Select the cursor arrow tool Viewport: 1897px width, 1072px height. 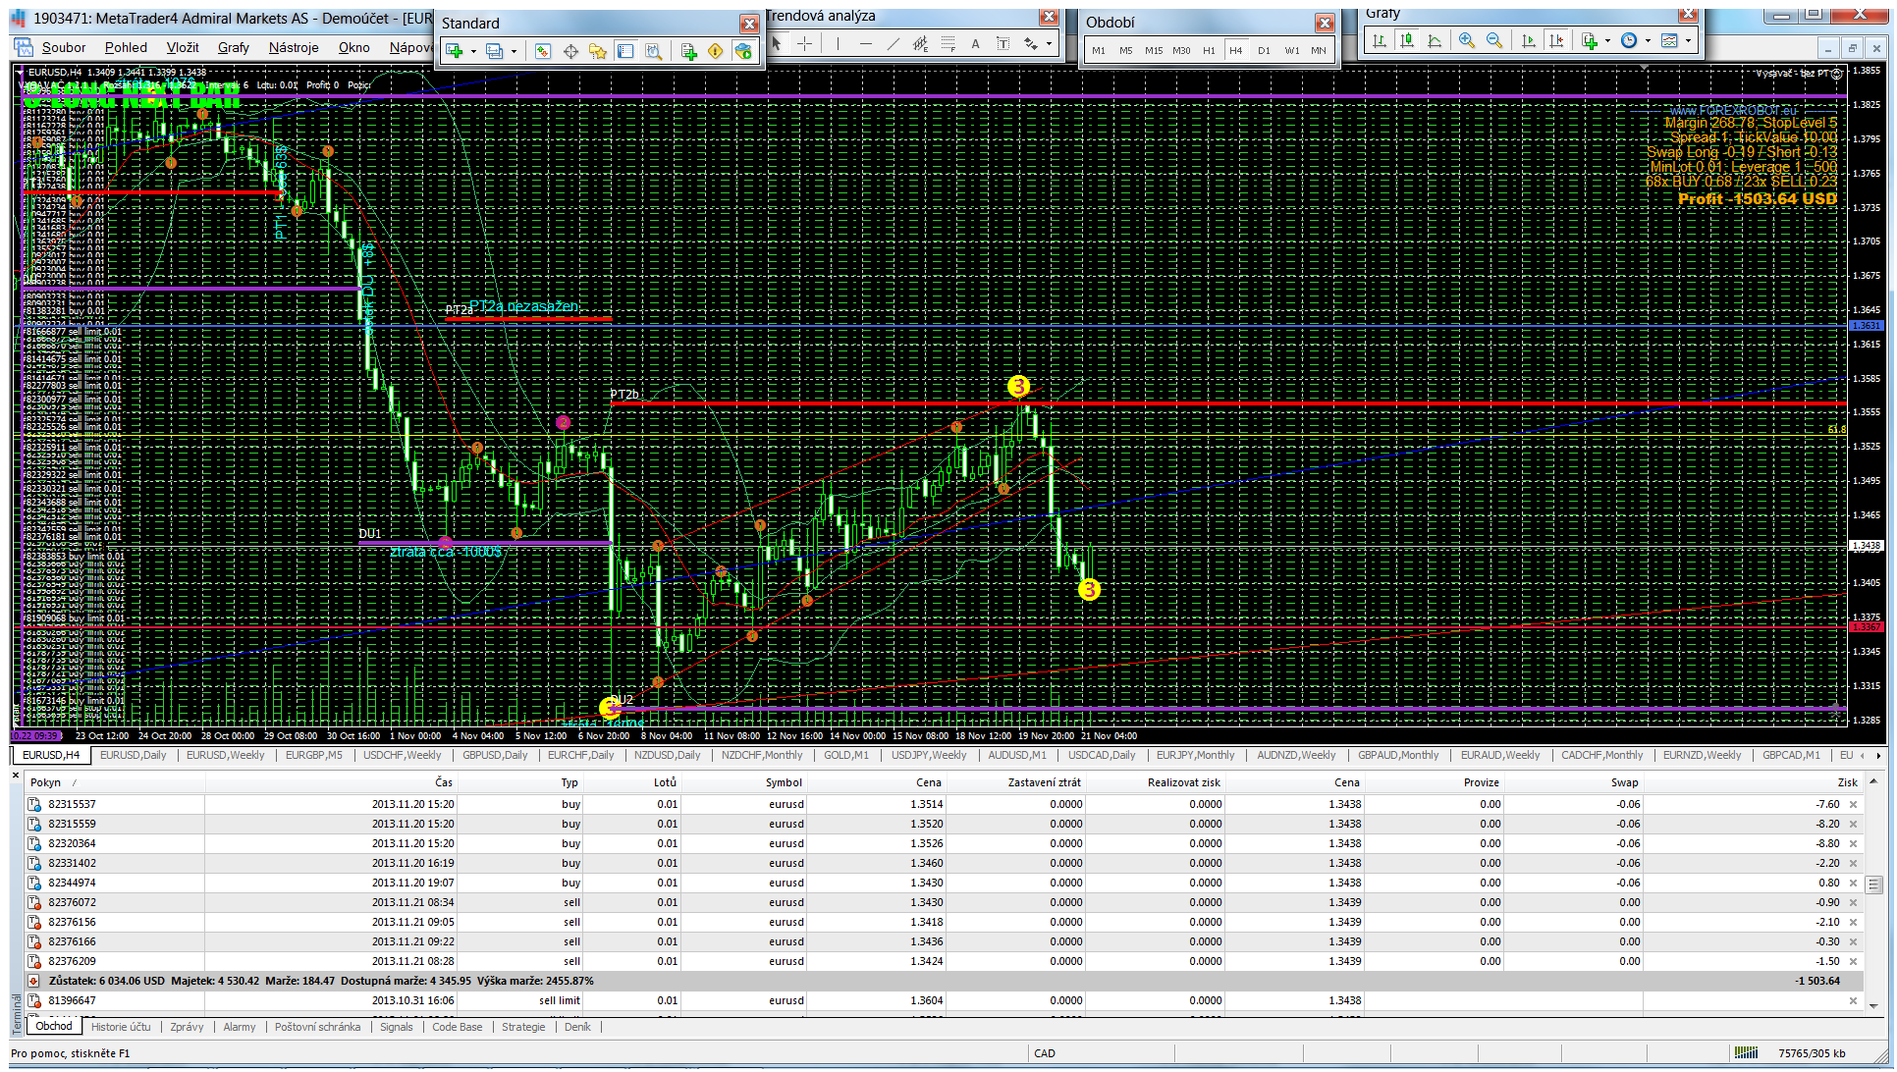click(778, 43)
